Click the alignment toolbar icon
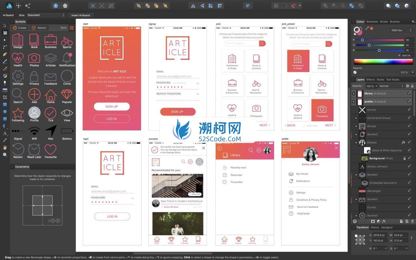Image resolution: width=416 pixels, height=260 pixels. (x=247, y=6)
